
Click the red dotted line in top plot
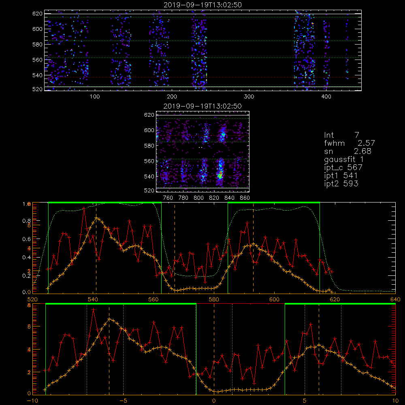click(x=203, y=77)
